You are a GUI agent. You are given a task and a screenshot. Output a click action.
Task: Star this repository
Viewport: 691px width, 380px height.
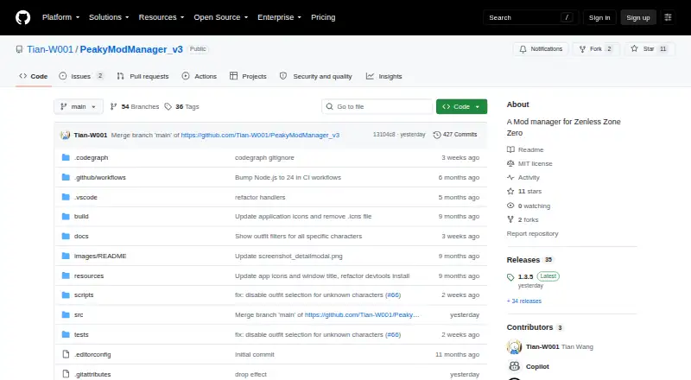pyautogui.click(x=650, y=49)
